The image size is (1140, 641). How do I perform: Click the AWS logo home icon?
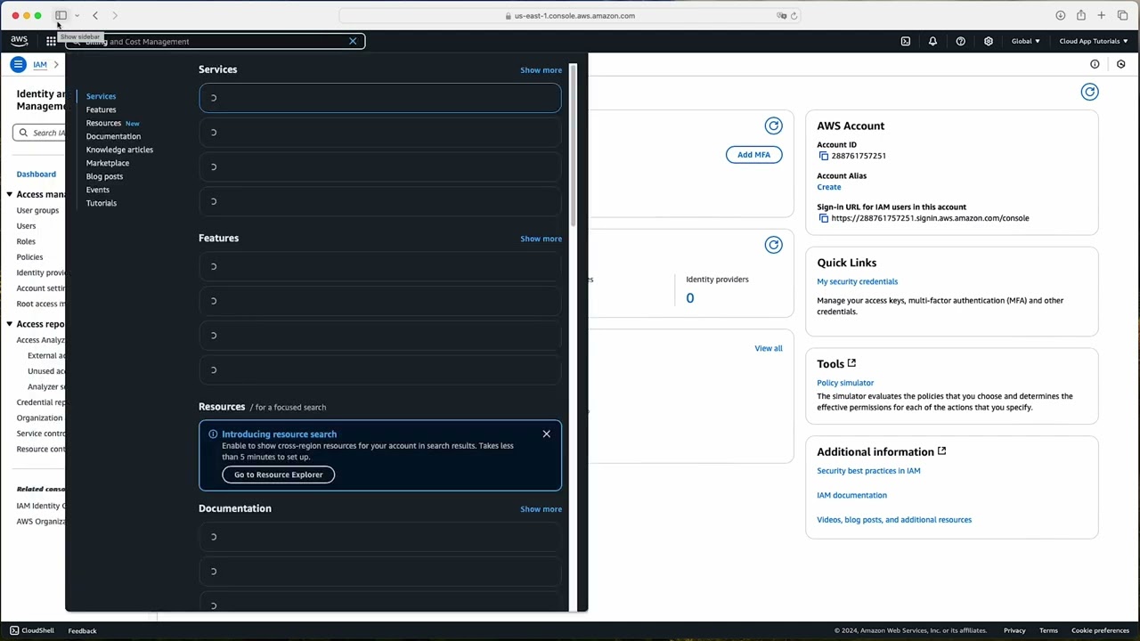(x=19, y=41)
